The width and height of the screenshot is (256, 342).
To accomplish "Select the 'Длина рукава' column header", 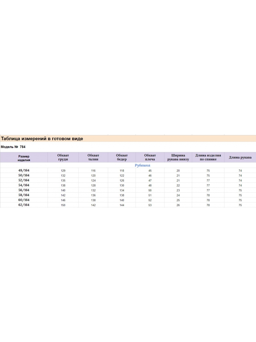I will pos(240,157).
